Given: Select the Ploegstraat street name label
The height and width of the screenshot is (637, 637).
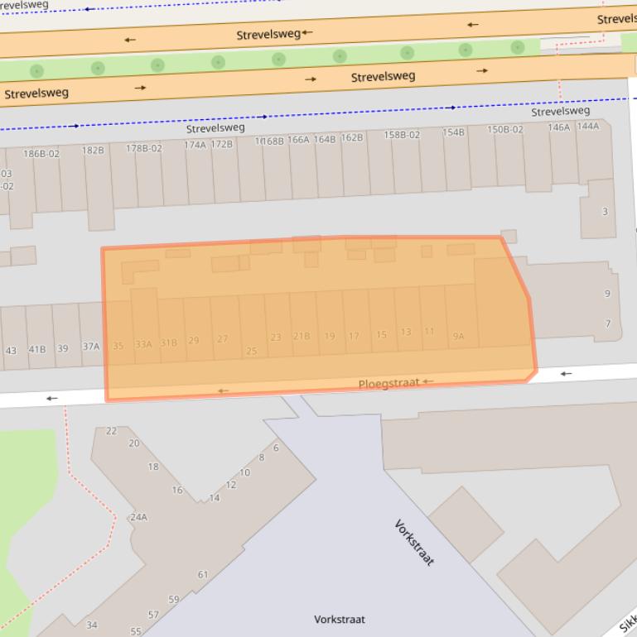Looking at the screenshot, I should pyautogui.click(x=388, y=384).
